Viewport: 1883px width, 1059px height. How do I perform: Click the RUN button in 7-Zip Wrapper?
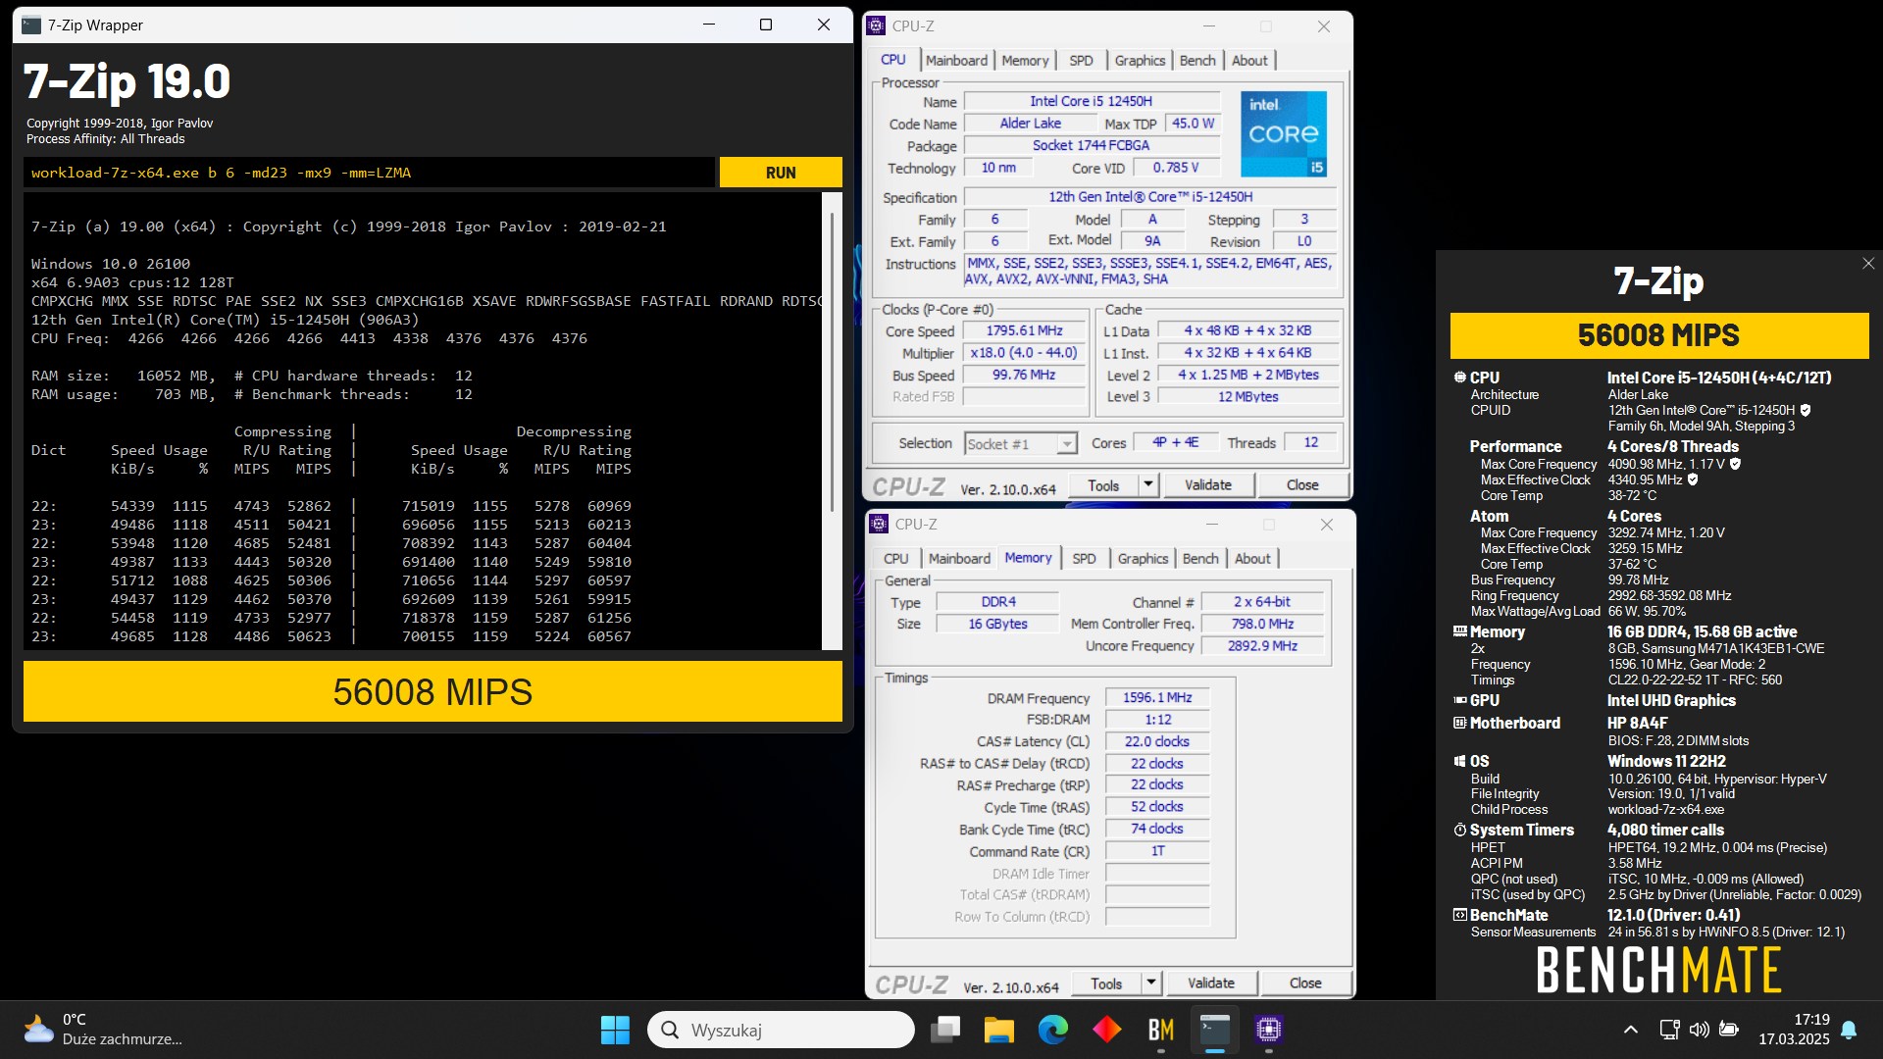[x=781, y=173]
